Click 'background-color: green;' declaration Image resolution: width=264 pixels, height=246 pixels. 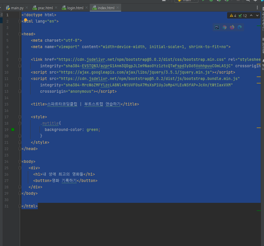click(72, 130)
